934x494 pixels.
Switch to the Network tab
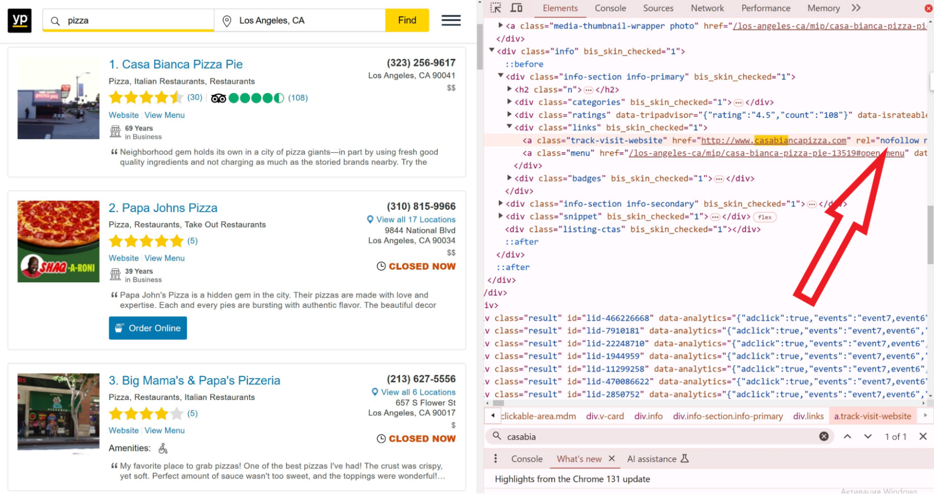point(707,8)
